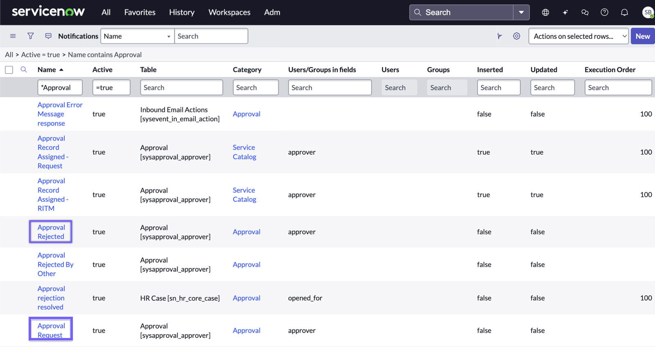
Task: Open the Name field search dropdown
Action: coord(138,36)
